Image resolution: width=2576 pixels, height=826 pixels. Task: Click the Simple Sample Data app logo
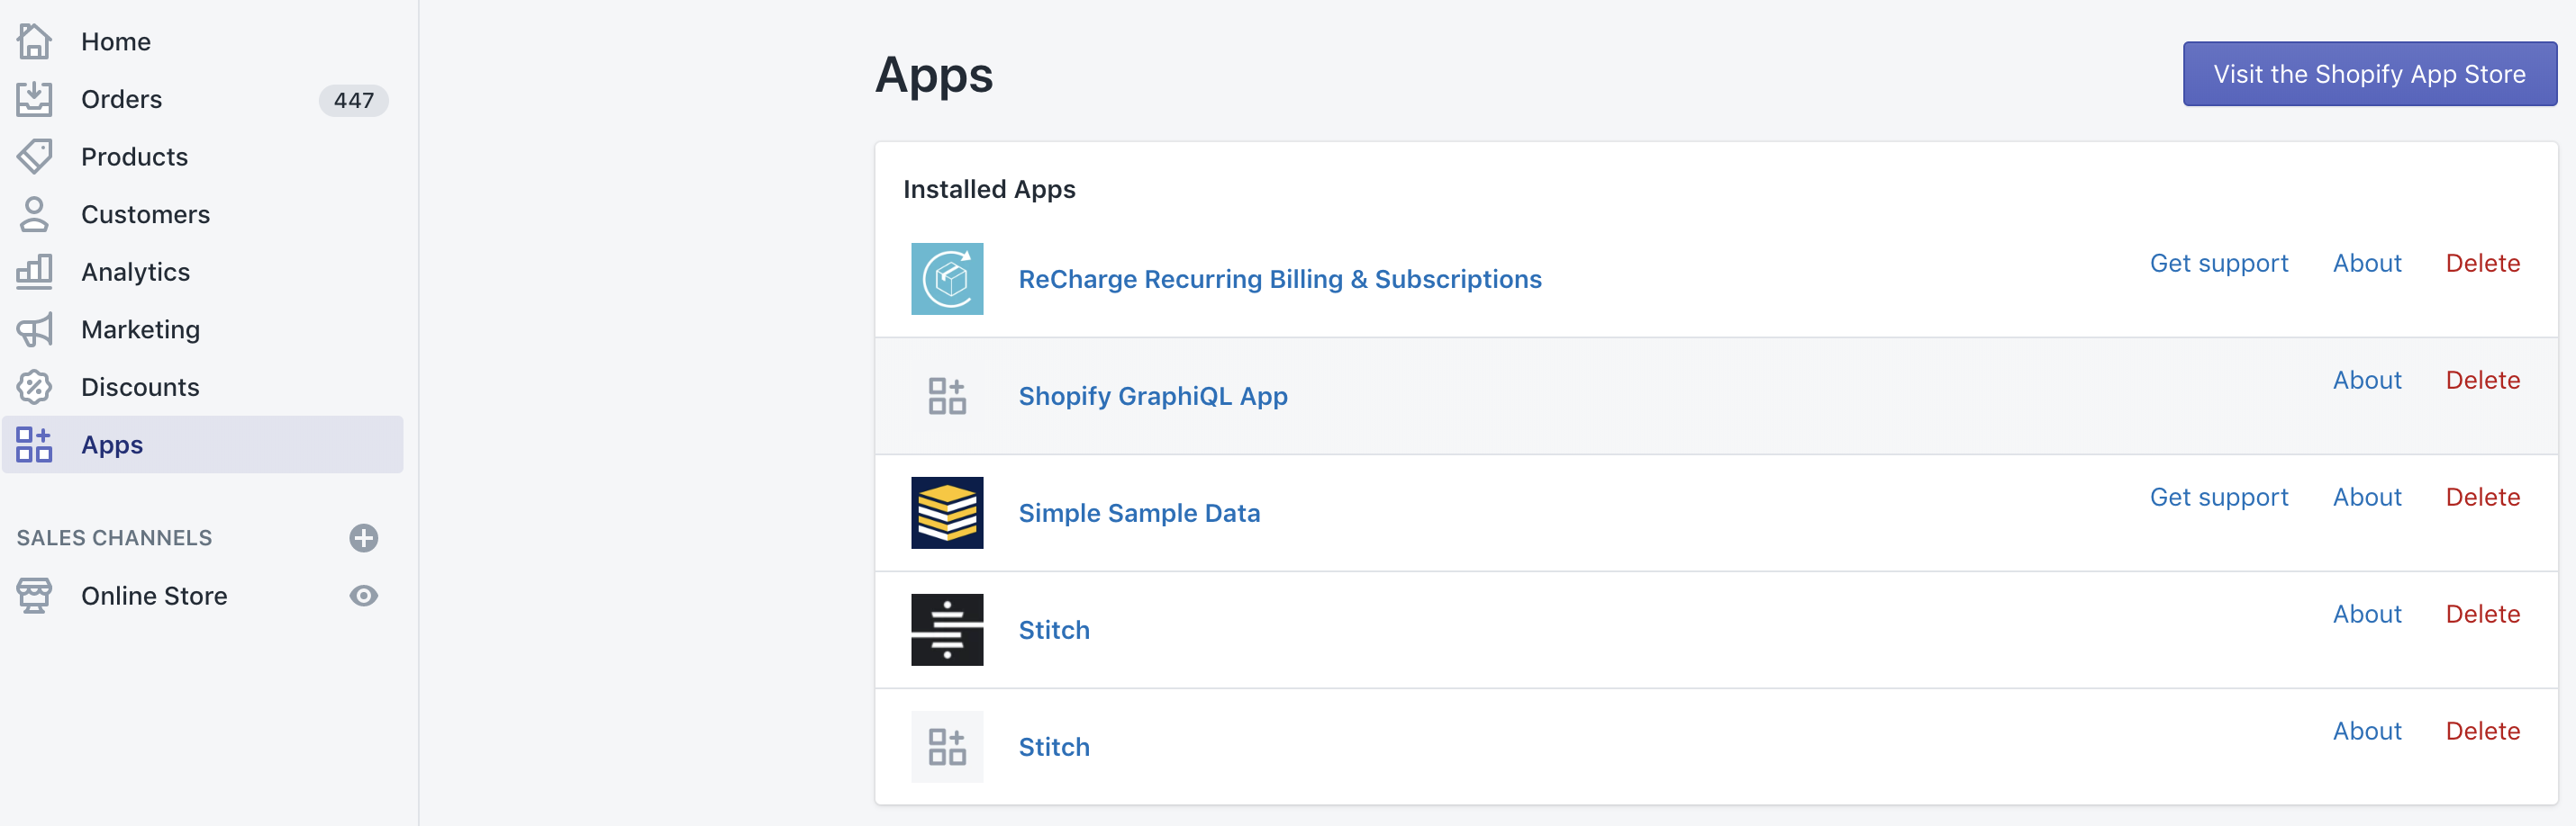click(946, 512)
